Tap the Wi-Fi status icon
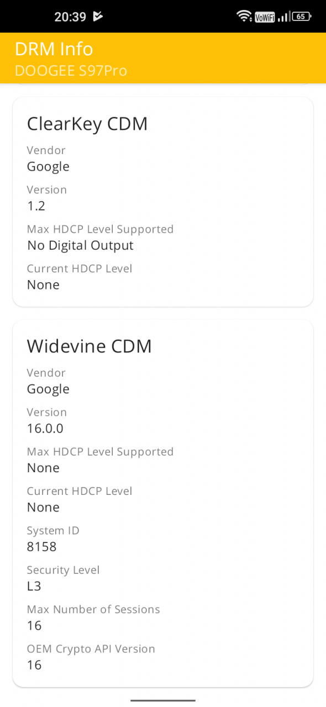 (x=244, y=17)
